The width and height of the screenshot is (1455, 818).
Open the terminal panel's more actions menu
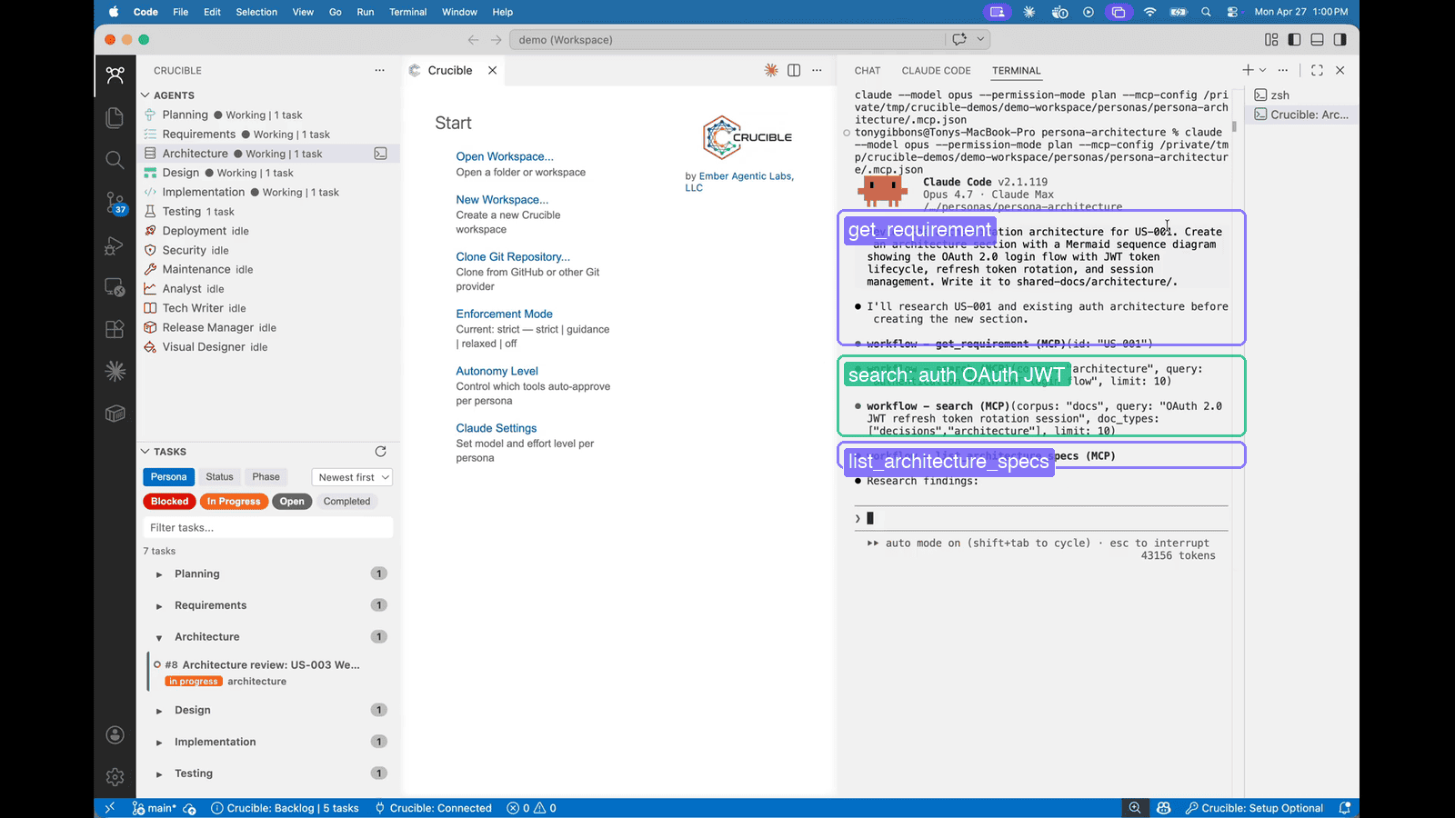tap(1283, 70)
